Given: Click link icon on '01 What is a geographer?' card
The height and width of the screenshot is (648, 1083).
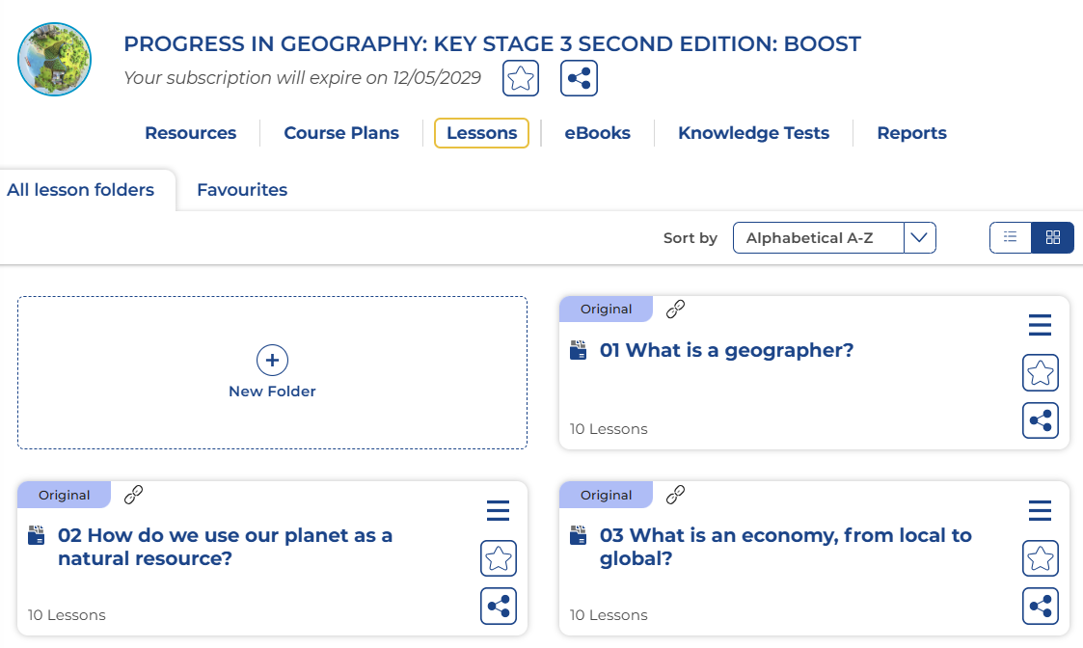Looking at the screenshot, I should pyautogui.click(x=676, y=309).
